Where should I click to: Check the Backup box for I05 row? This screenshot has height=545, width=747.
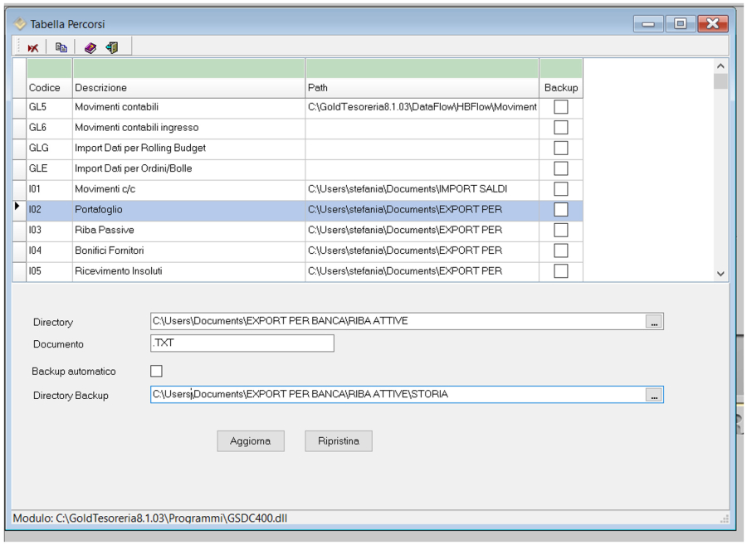coord(561,271)
